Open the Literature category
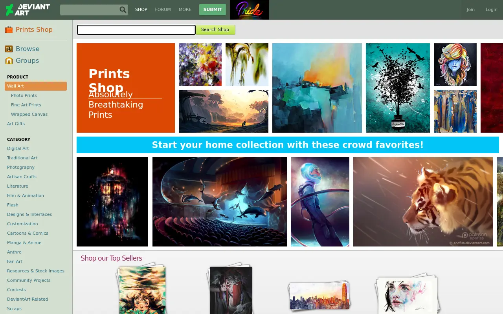This screenshot has height=314, width=503. click(18, 186)
